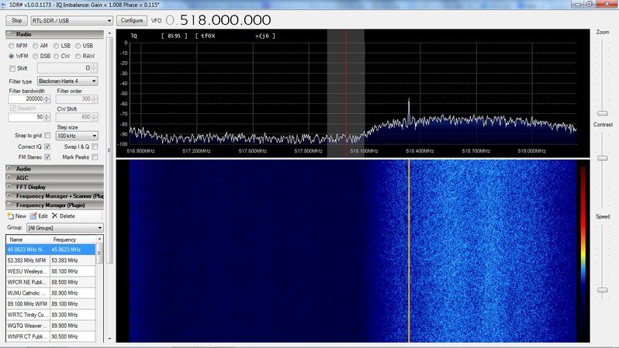Click the Name column header
The width and height of the screenshot is (619, 348).
28,239
